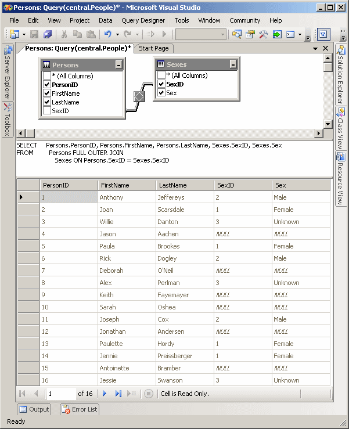The height and width of the screenshot is (429, 349).
Task: Open the Resource View side tab
Action: [340, 178]
